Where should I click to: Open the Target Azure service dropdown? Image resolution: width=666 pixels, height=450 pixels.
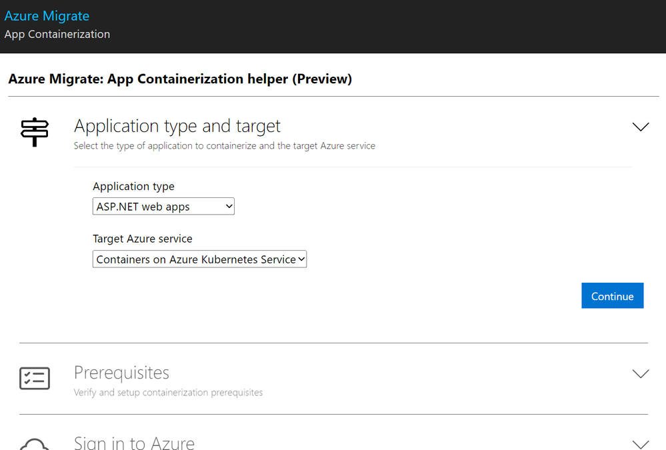(199, 259)
